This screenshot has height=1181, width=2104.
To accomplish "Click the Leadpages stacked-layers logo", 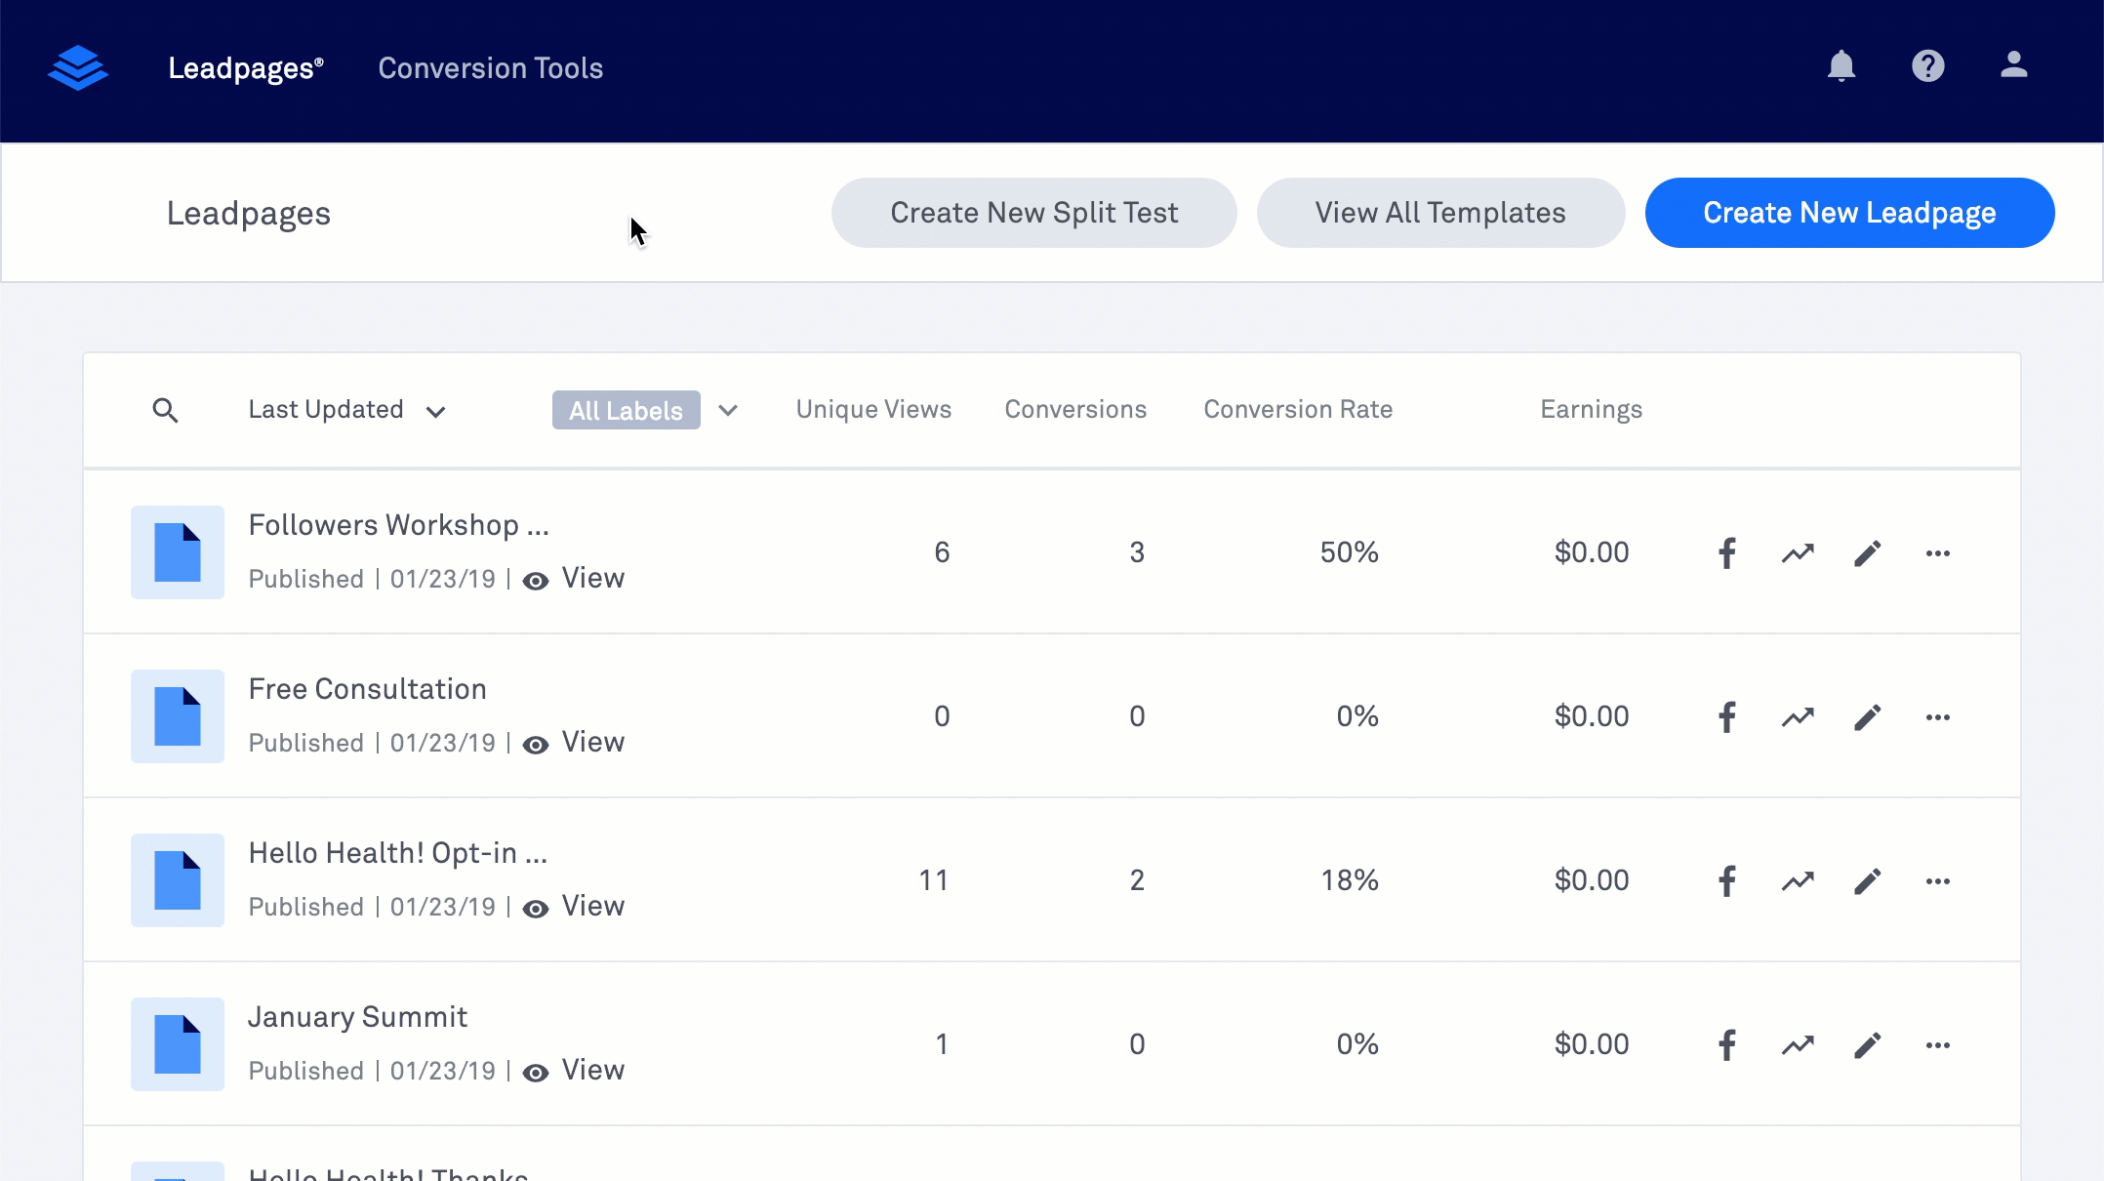I will tap(78, 67).
